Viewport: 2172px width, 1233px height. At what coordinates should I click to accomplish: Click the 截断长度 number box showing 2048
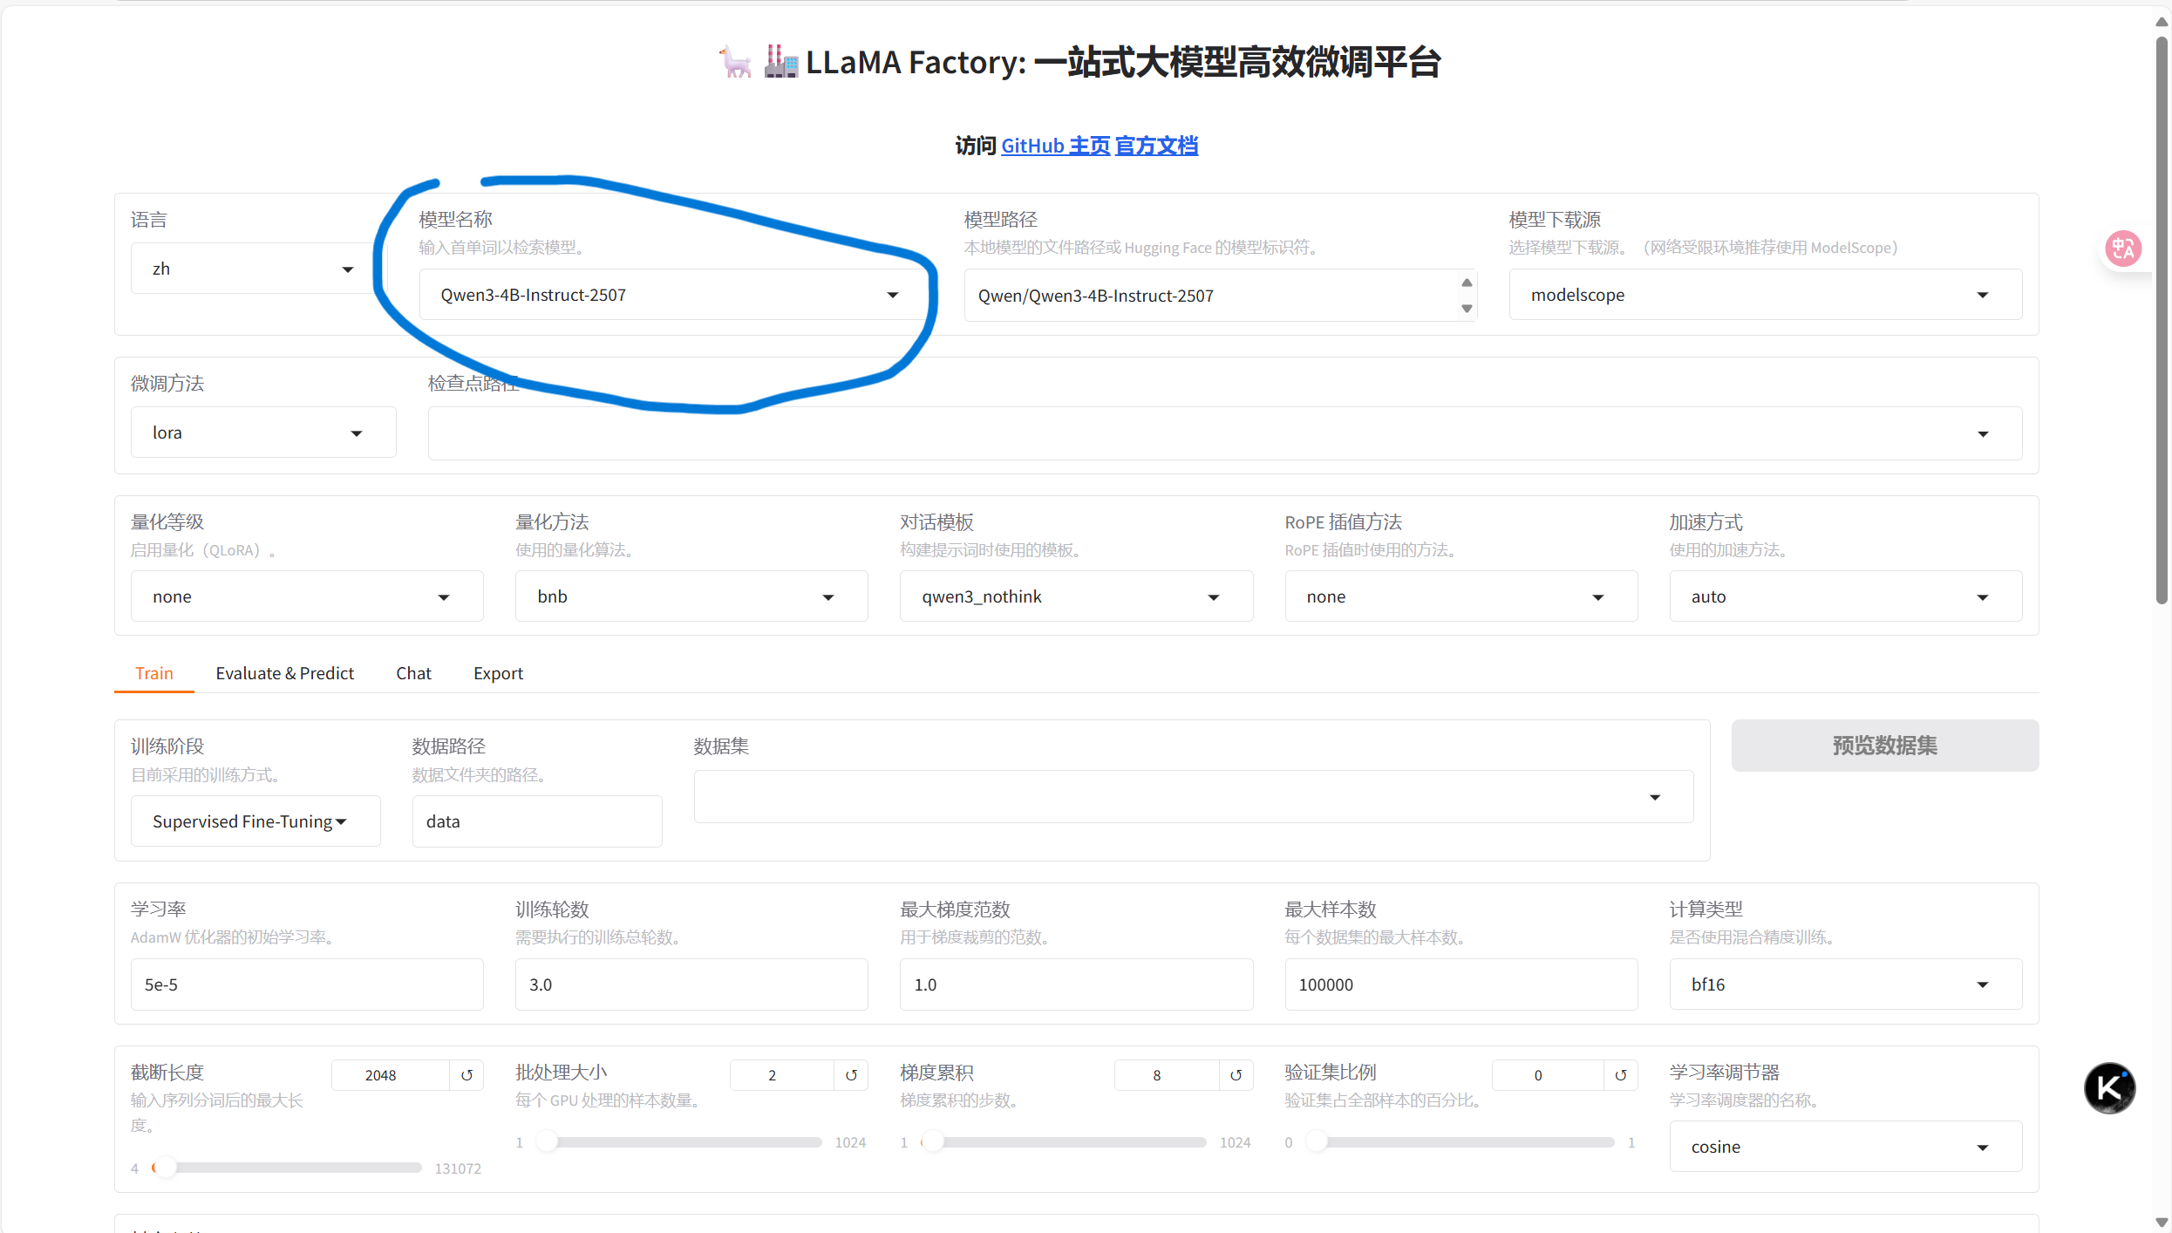(391, 1075)
